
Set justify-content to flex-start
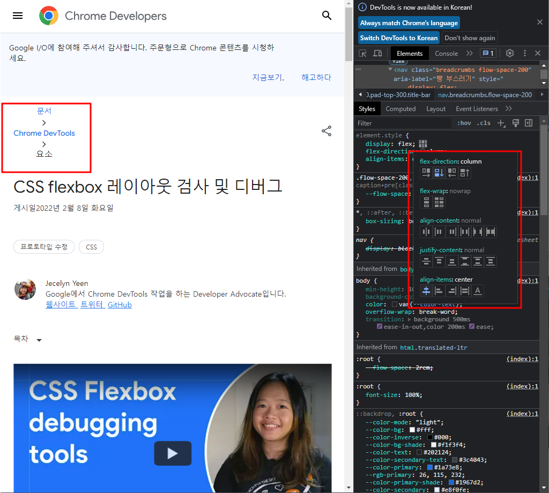coord(439,261)
